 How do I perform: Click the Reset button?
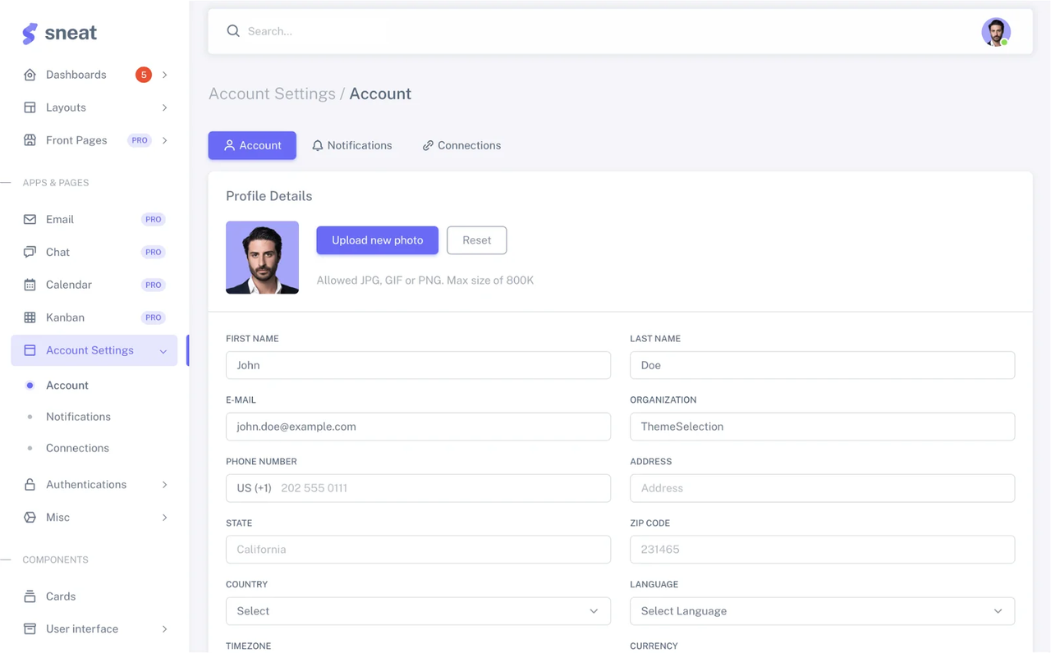pos(476,240)
